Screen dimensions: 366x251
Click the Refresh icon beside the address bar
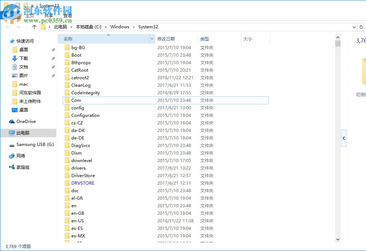362,27
